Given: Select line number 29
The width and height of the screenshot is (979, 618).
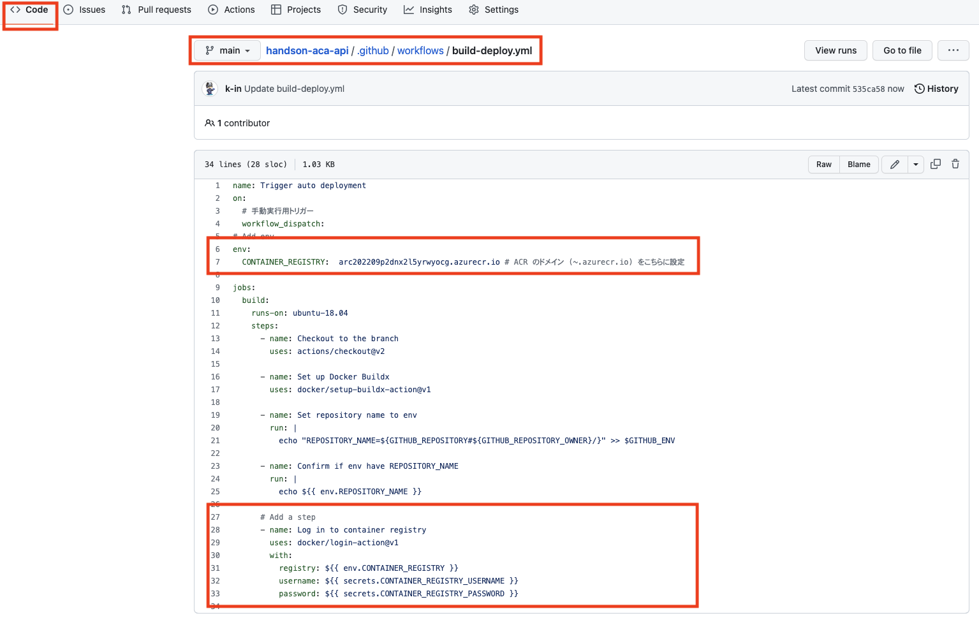Looking at the screenshot, I should (x=216, y=543).
